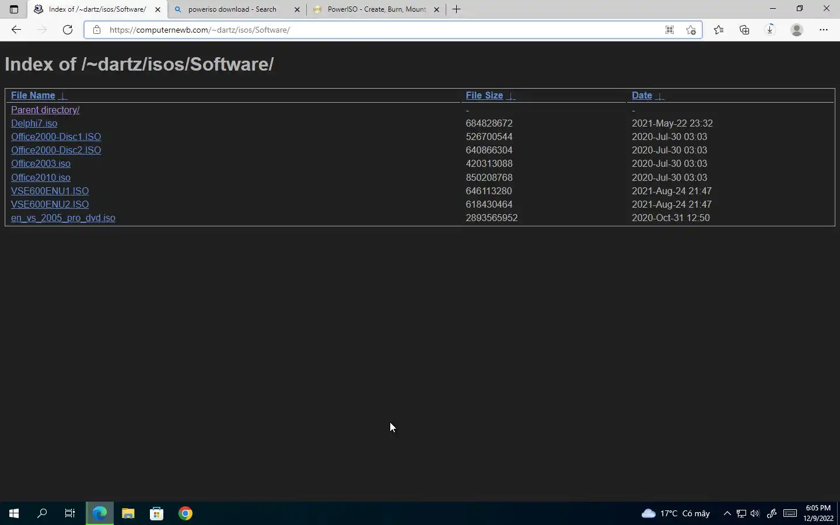
Task: Click file size 684828672
Action: [x=489, y=123]
